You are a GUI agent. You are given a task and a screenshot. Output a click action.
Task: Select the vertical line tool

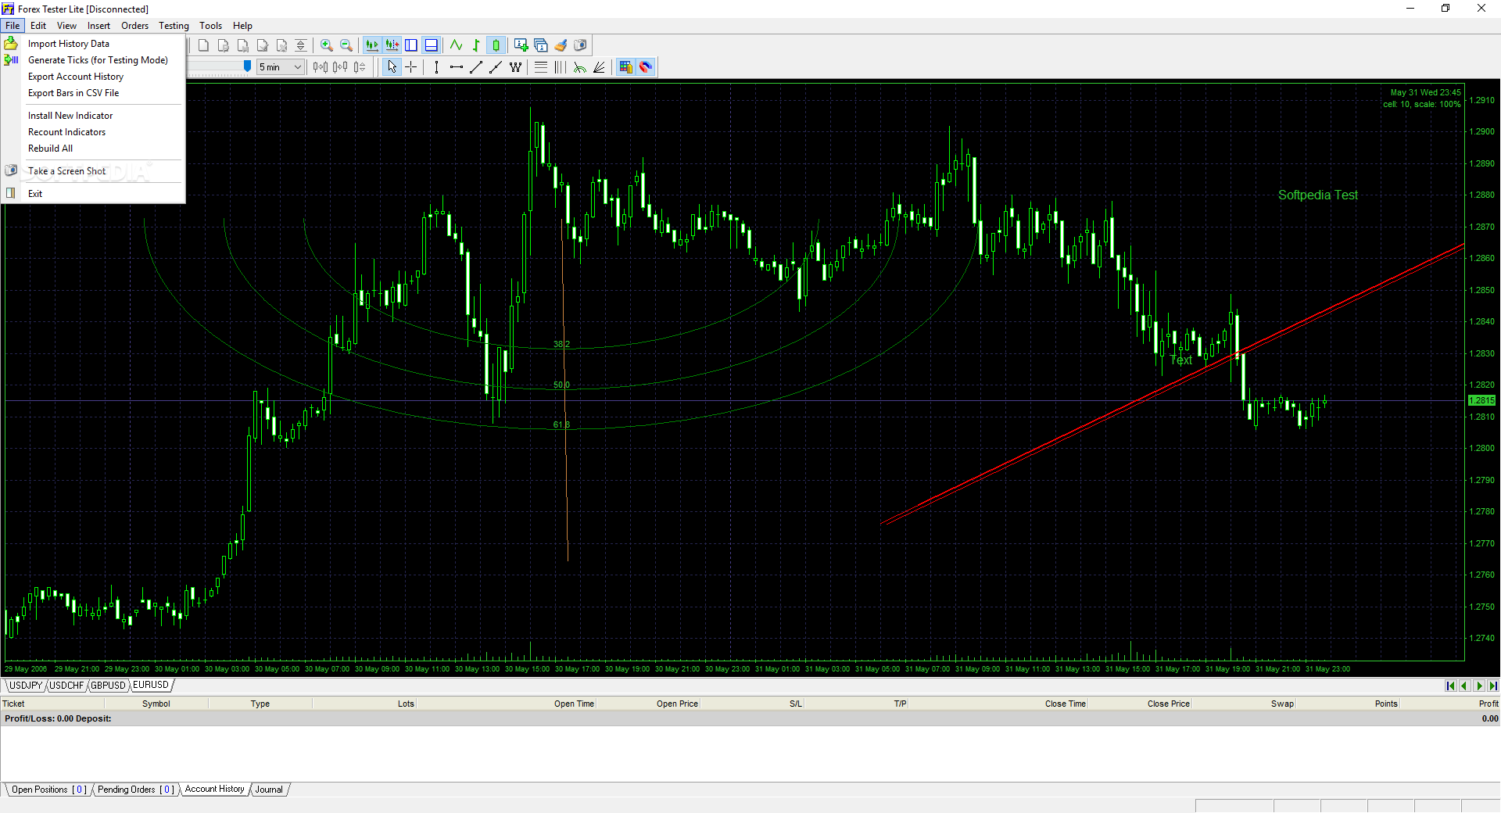coord(436,67)
